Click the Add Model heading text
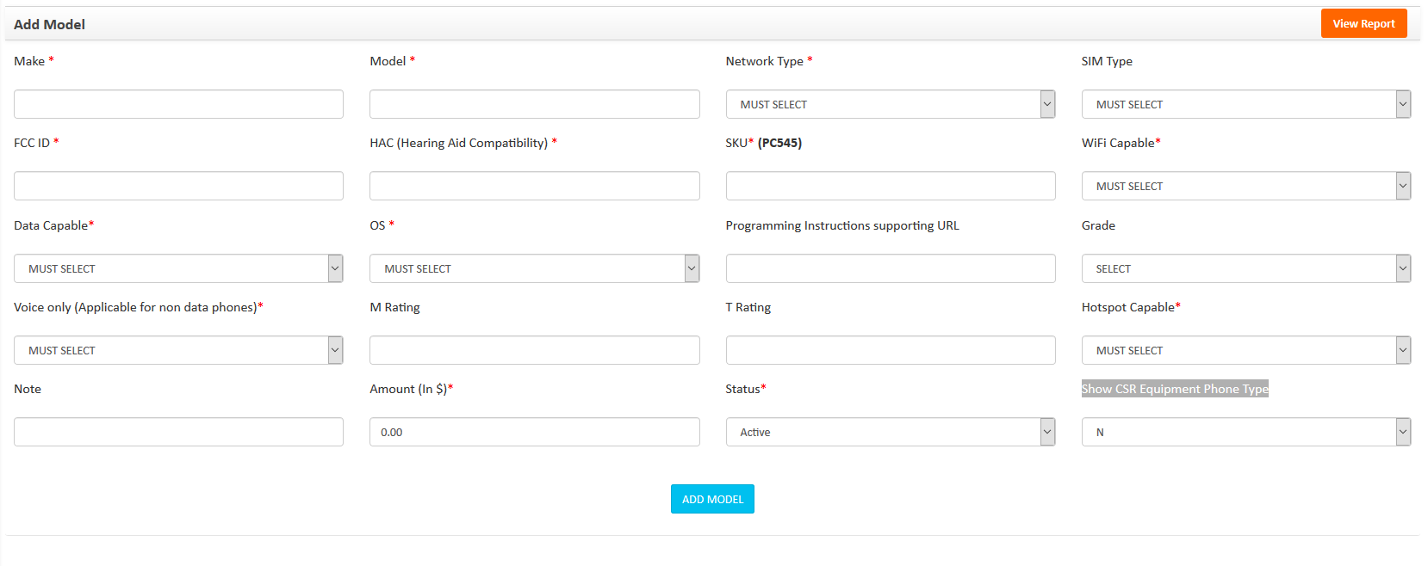Image resolution: width=1428 pixels, height=566 pixels. [x=49, y=24]
